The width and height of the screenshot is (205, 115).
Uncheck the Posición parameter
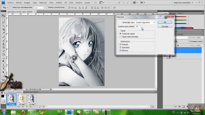pos(120,44)
